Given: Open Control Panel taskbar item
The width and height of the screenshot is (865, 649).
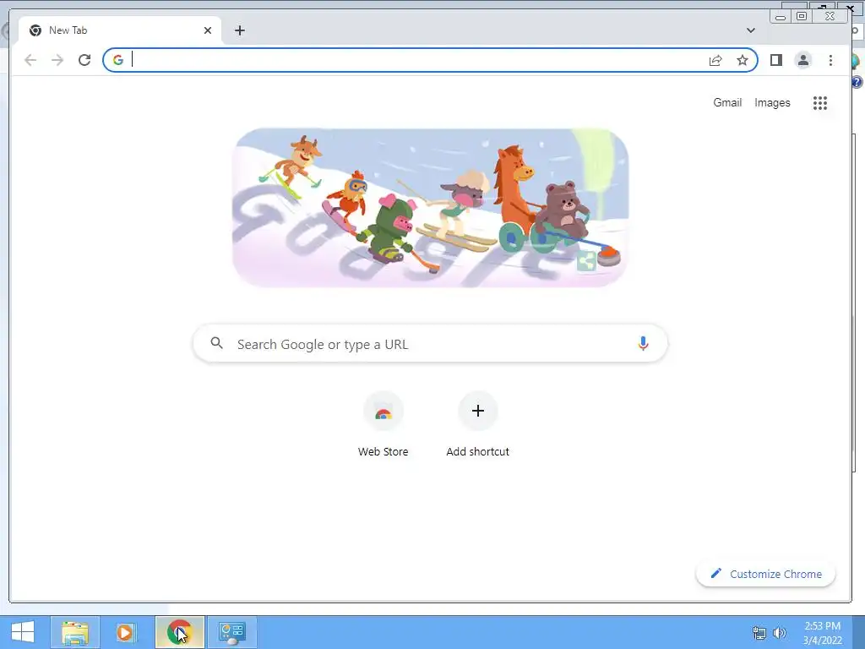Looking at the screenshot, I should 231,632.
